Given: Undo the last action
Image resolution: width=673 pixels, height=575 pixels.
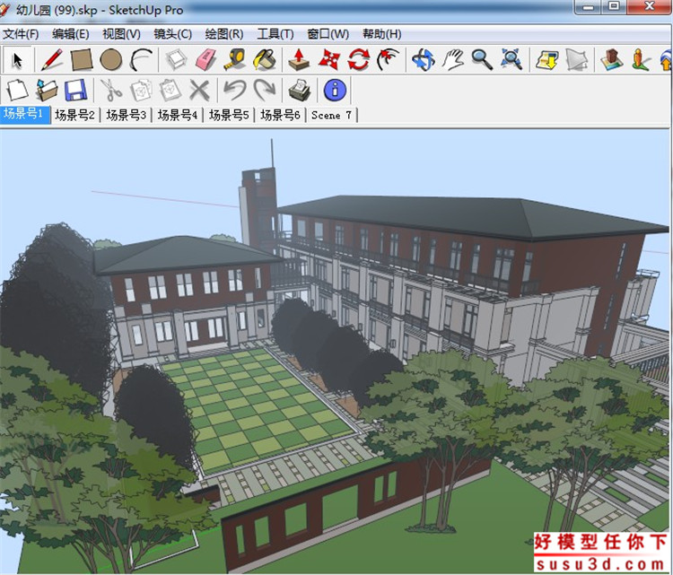Looking at the screenshot, I should (x=235, y=90).
